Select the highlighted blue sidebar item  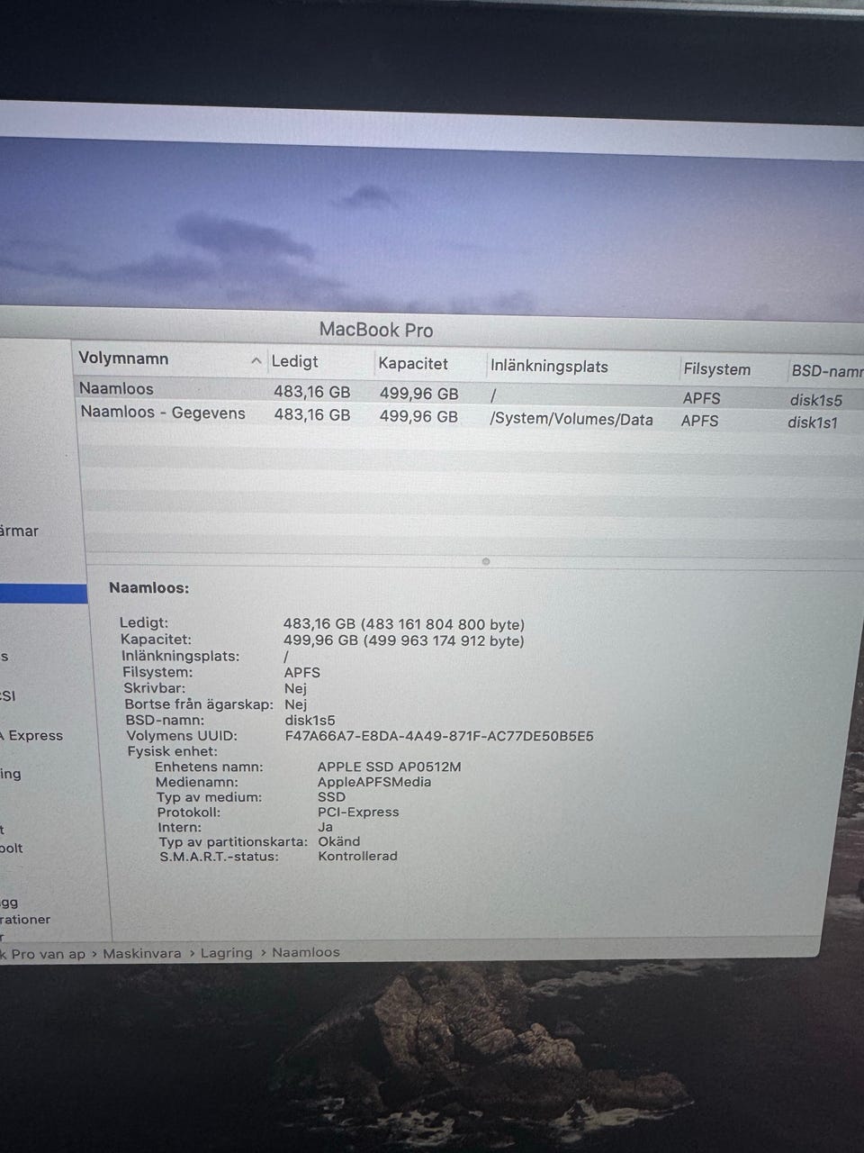43,593
